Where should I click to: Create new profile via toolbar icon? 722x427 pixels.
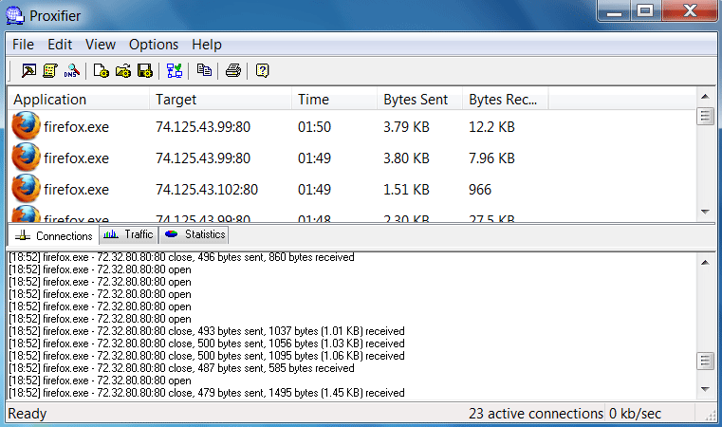pyautogui.click(x=102, y=70)
